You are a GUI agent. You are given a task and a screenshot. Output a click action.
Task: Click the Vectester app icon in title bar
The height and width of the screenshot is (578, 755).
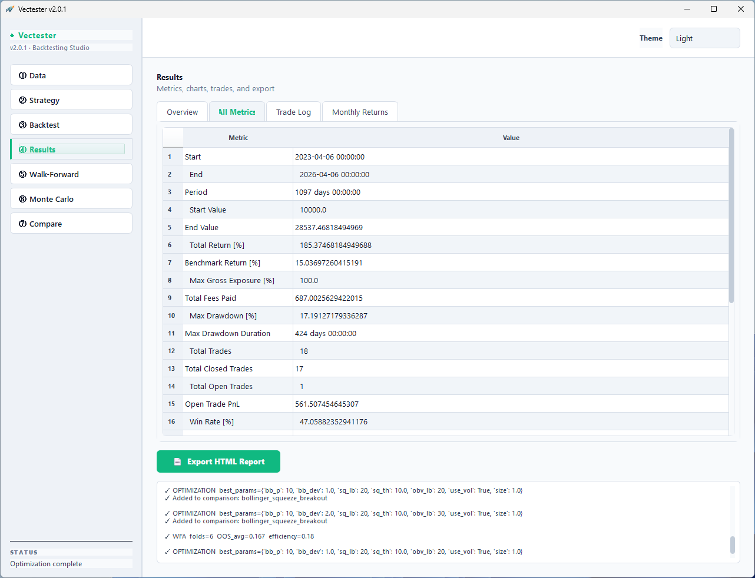coord(11,9)
